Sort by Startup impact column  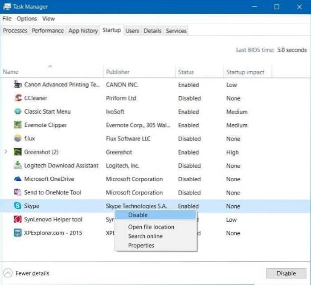click(x=245, y=72)
